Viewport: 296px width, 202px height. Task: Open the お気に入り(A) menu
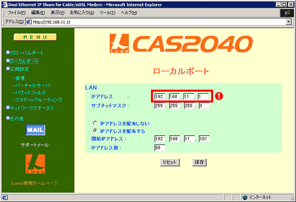coord(82,13)
